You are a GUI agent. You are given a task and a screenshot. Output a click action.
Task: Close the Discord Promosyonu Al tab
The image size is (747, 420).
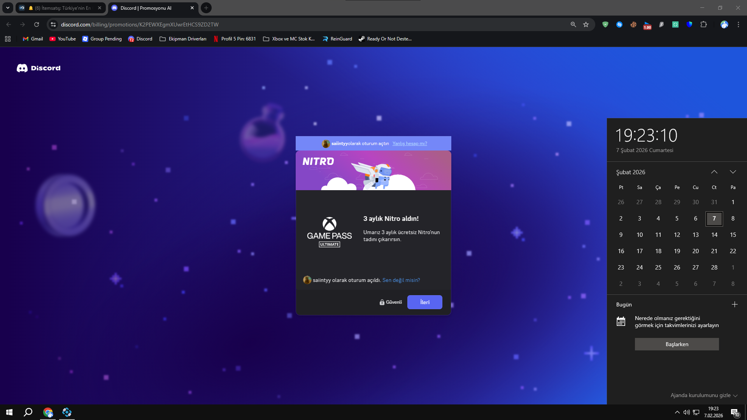tap(192, 8)
